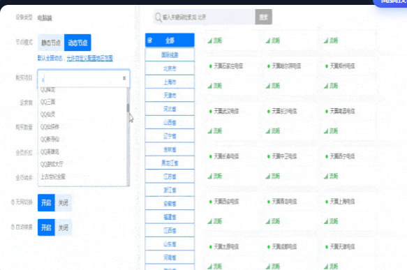The image size is (407, 270).
Task: Pick node 天翼太原电信
Action: click(x=226, y=247)
